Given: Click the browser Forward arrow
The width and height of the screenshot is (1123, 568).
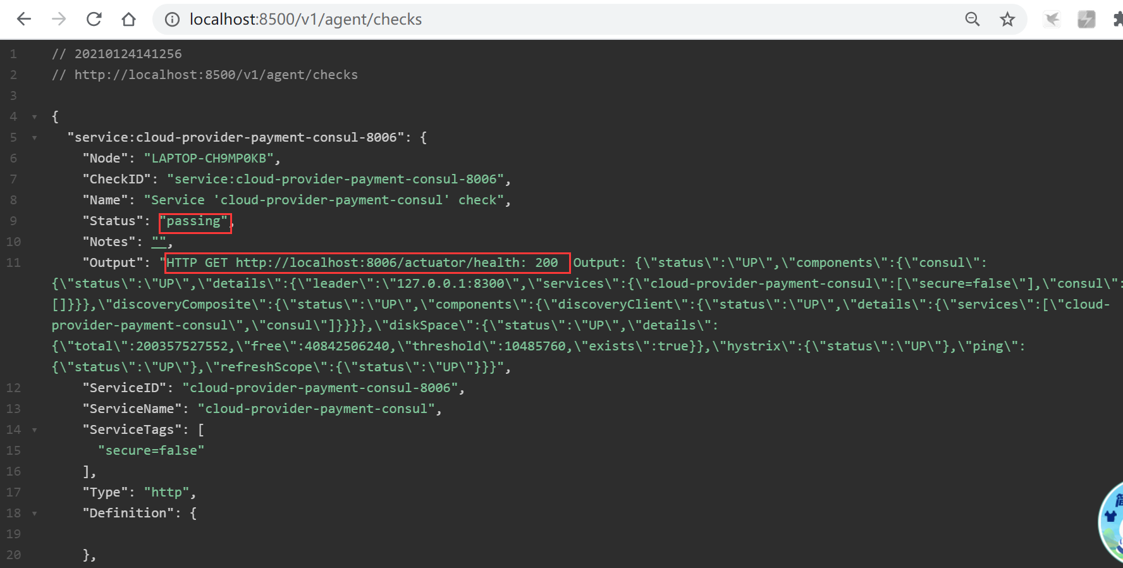Looking at the screenshot, I should tap(59, 20).
